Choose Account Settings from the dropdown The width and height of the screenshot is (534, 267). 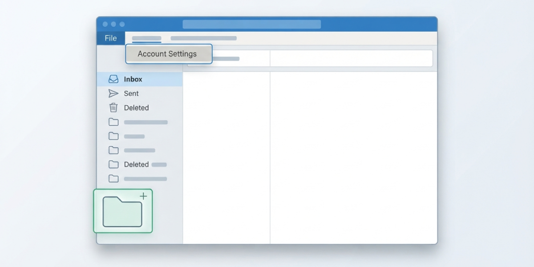[x=169, y=54]
